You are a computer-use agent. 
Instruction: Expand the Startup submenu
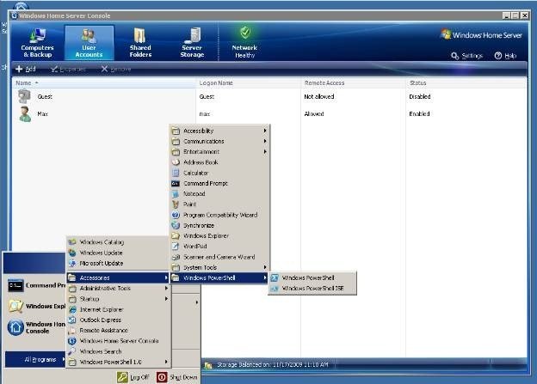pyautogui.click(x=118, y=299)
